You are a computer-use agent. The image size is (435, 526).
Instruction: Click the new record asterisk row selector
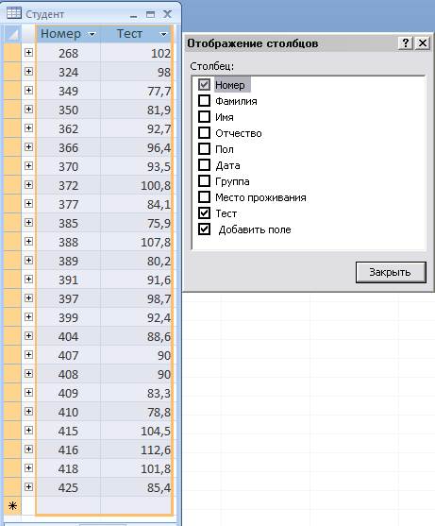click(x=12, y=505)
